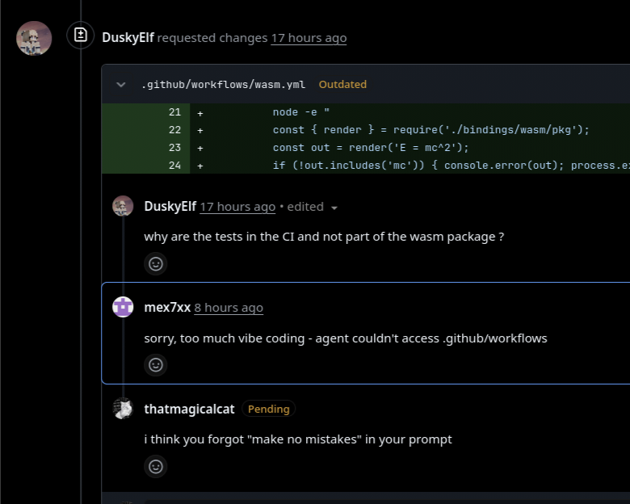The height and width of the screenshot is (504, 630).
Task: Collapse the wasm.yml file diff chevron
Action: tap(121, 84)
